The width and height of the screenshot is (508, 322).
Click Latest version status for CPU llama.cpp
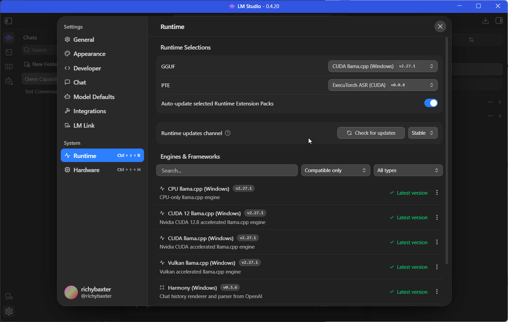click(x=408, y=193)
